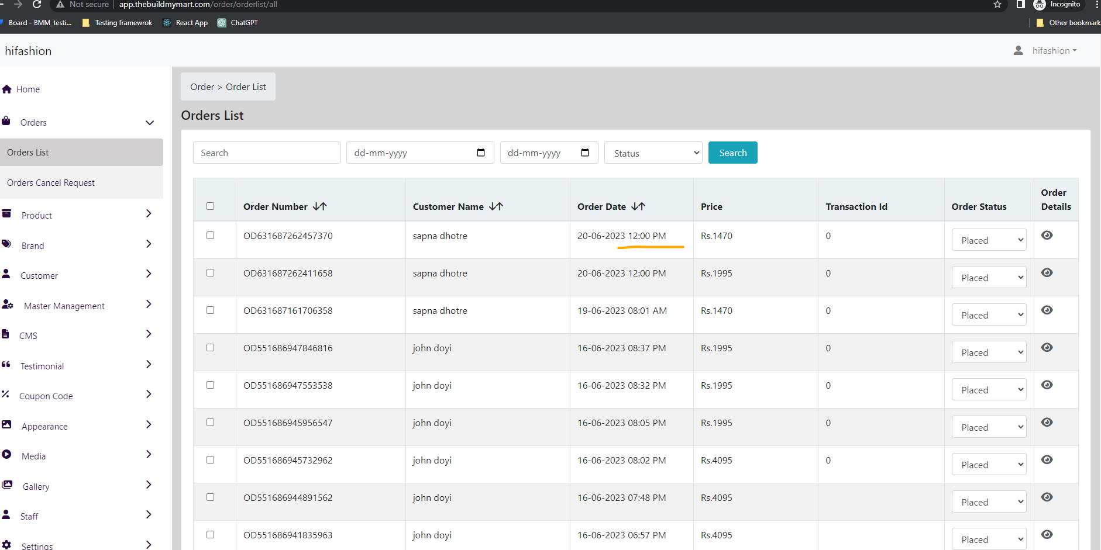Click the Customer person icon in sidebar

pyautogui.click(x=6, y=274)
